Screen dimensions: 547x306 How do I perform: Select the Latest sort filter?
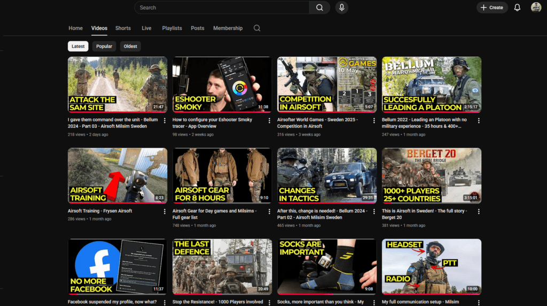tap(78, 46)
